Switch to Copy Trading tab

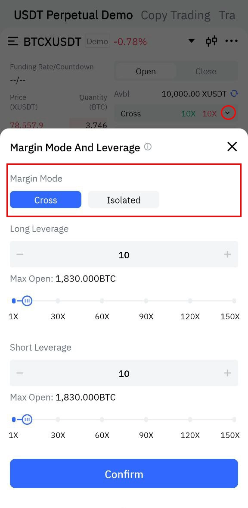point(176,15)
